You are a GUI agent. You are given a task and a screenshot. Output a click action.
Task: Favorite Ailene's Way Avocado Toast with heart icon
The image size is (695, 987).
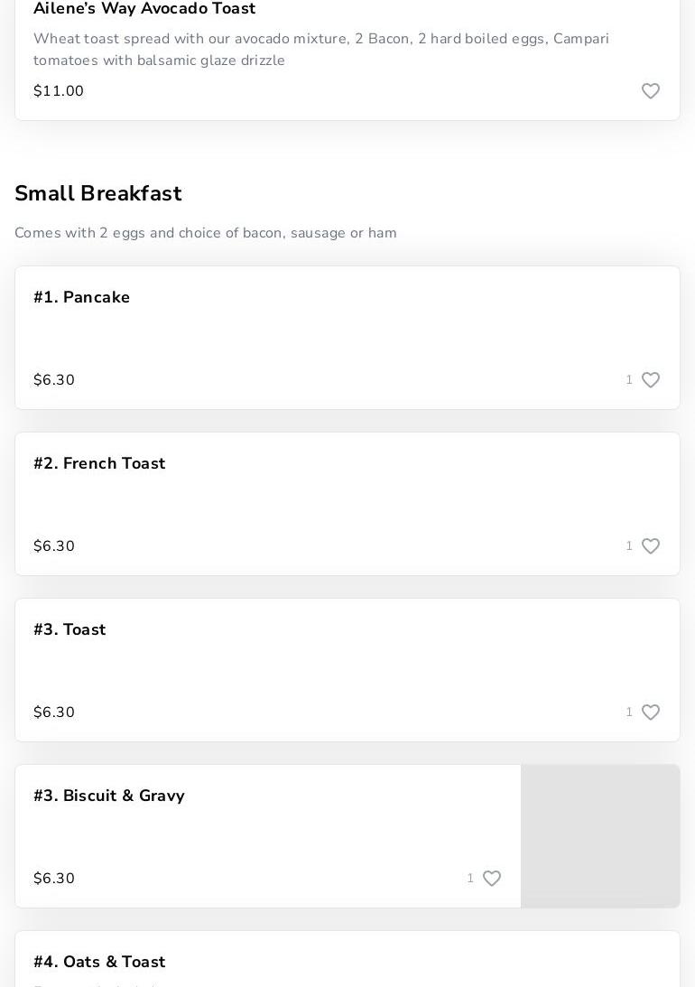pos(651,91)
